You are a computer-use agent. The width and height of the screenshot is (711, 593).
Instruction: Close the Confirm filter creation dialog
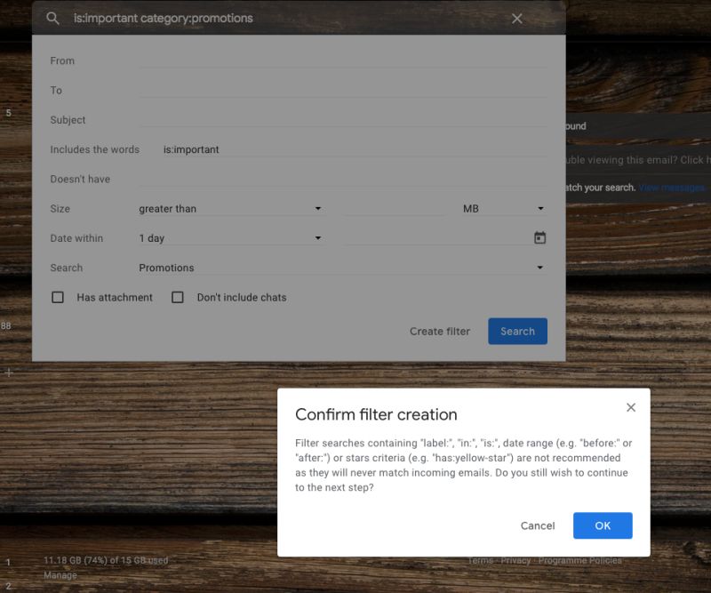631,407
